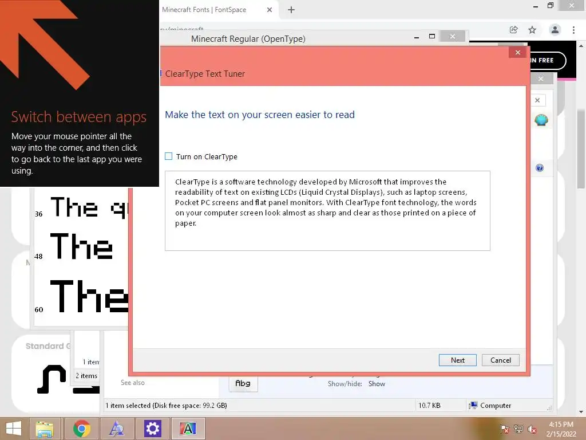
Task: Click the teal shell icon
Action: click(x=541, y=120)
